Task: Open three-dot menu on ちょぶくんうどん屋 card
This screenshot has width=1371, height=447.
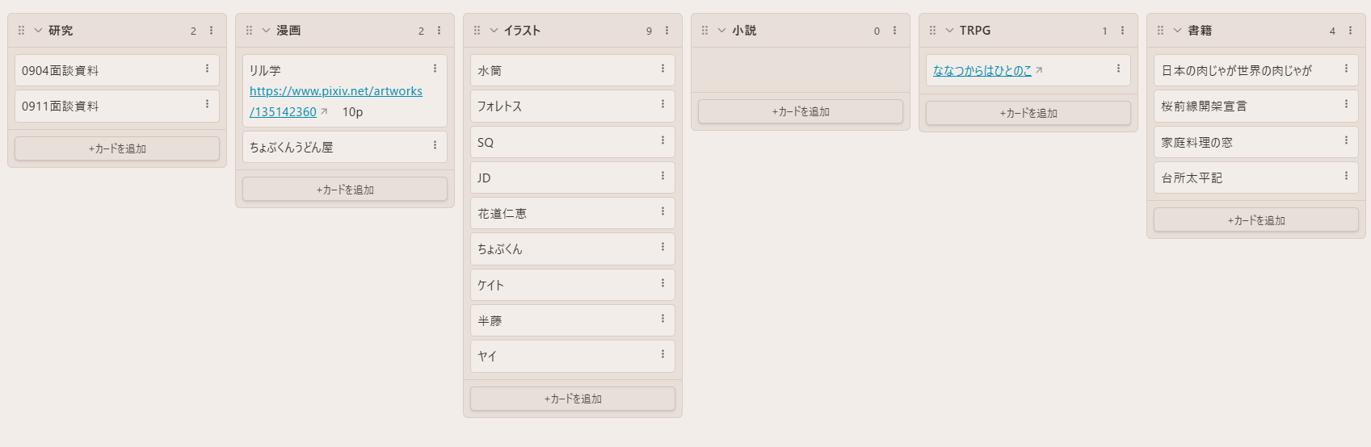Action: point(435,146)
